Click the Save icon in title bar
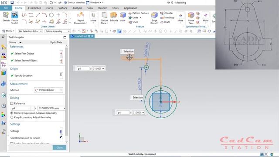Image resolution: width=279 pixels, height=157 pixels. [x=12, y=3]
